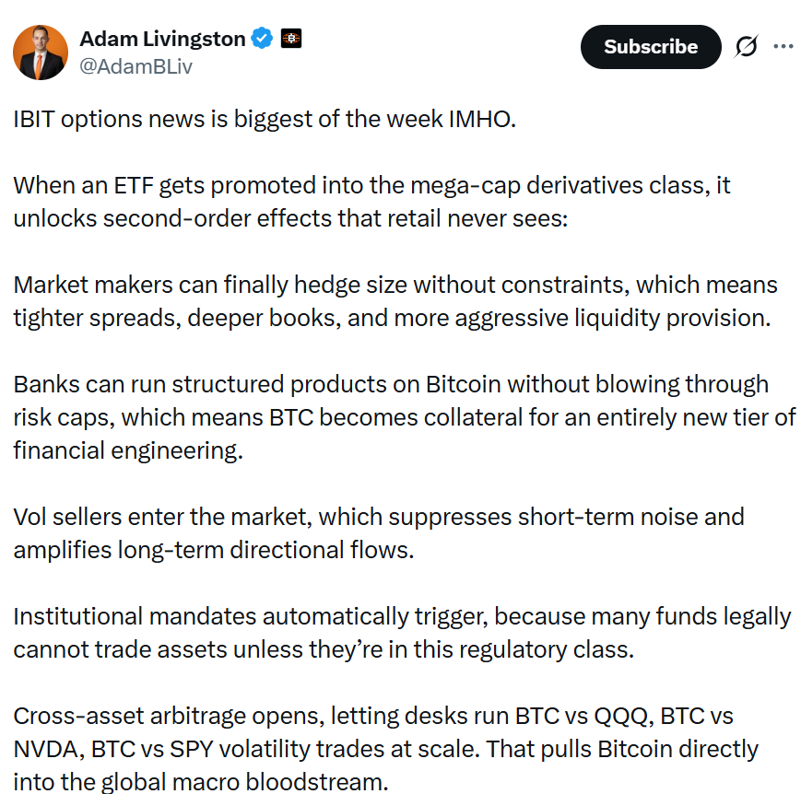Image resolution: width=801 pixels, height=794 pixels.
Task: Click the line about cross-asset arbitrage
Action: (x=396, y=749)
